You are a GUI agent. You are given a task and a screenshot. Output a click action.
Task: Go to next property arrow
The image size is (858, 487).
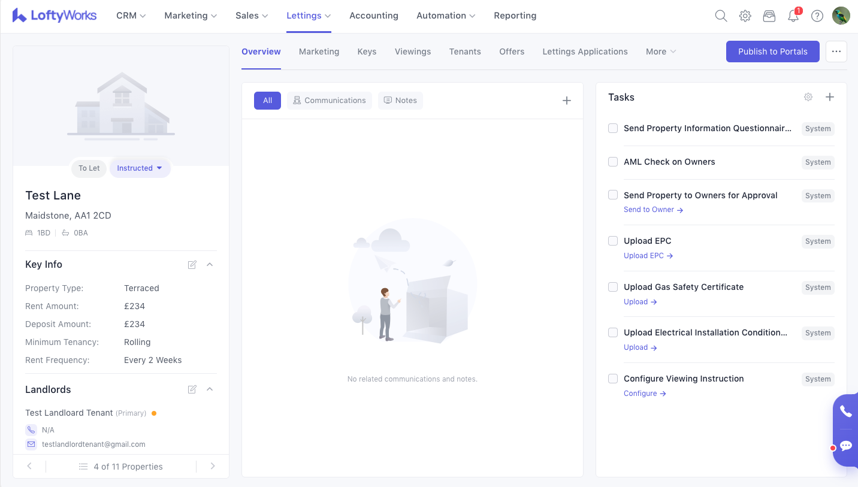tap(213, 466)
